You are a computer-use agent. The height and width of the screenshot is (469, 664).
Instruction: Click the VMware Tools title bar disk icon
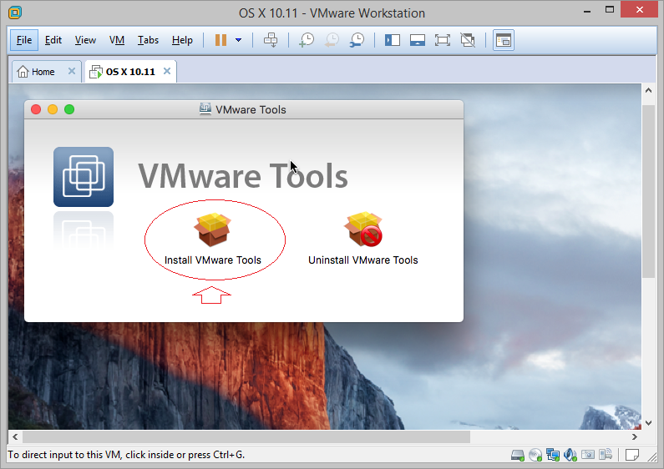[x=205, y=109]
